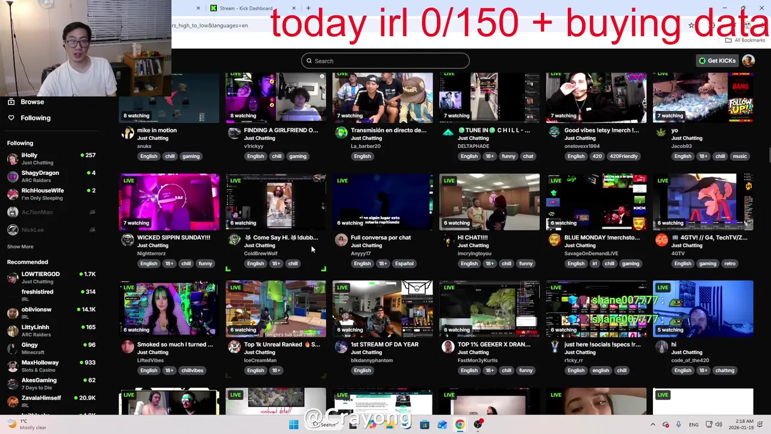Click 'music' tag under Jacob93 stream

(x=740, y=156)
